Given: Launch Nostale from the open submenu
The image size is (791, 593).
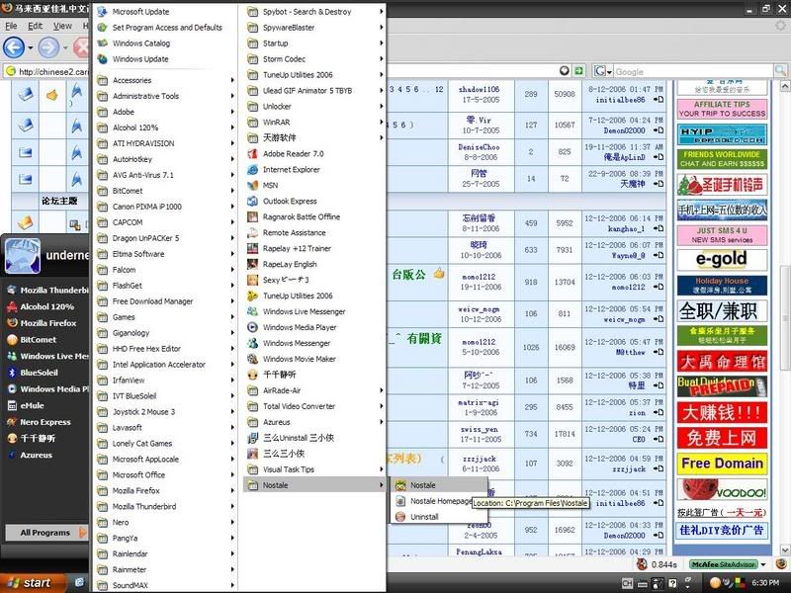Looking at the screenshot, I should [x=422, y=485].
